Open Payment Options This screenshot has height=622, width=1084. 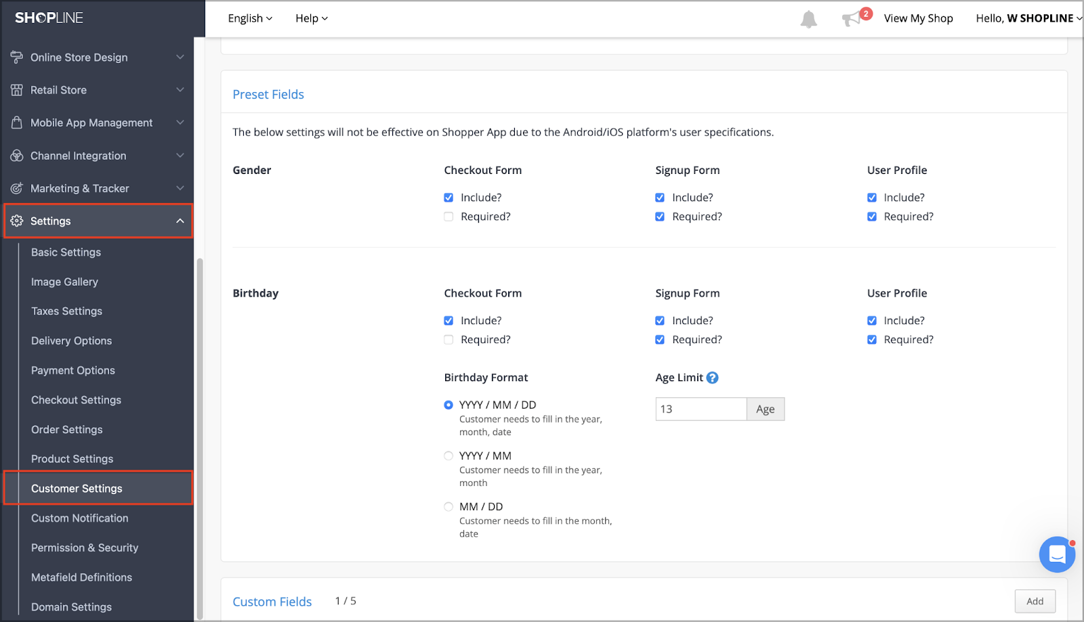(72, 370)
